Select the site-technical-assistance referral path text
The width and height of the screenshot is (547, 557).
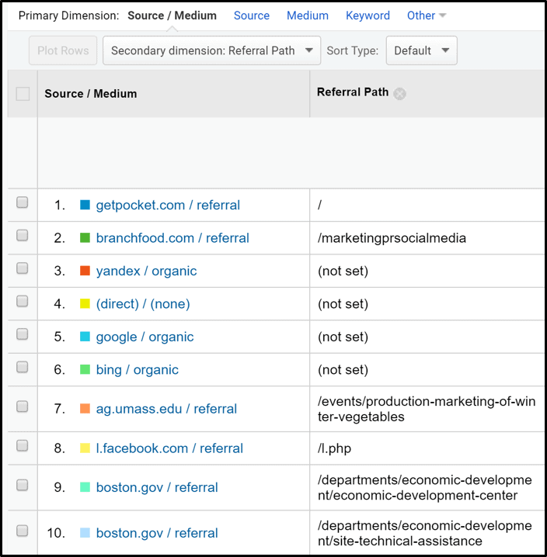click(x=424, y=533)
